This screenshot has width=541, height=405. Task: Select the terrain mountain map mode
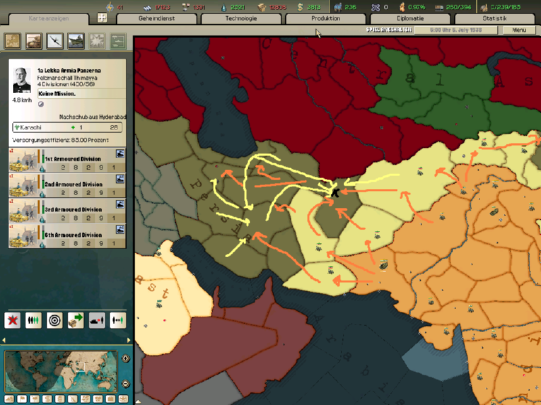click(x=9, y=399)
